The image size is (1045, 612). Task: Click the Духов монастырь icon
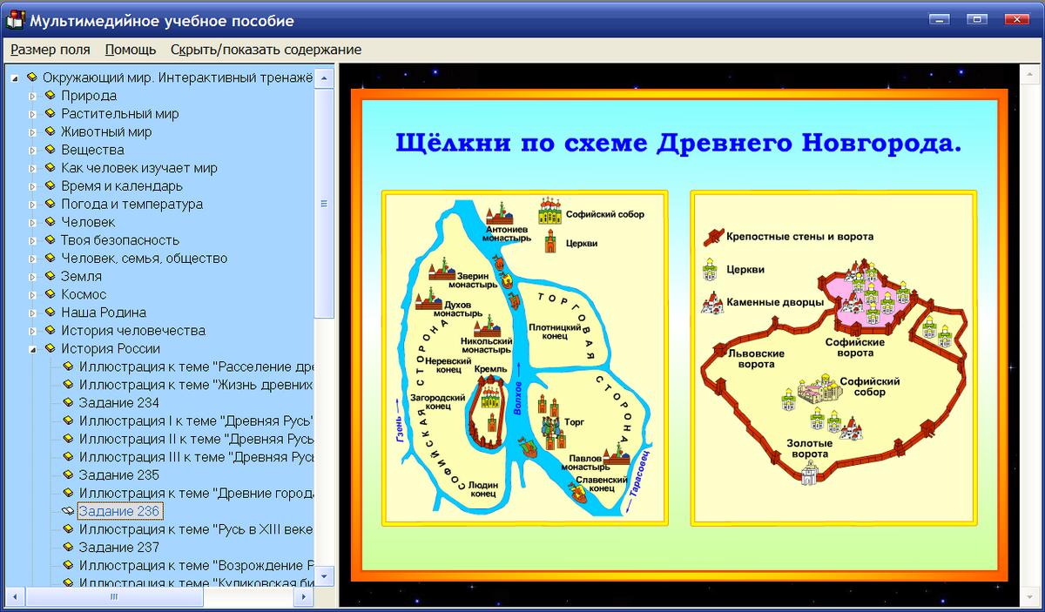tap(427, 300)
